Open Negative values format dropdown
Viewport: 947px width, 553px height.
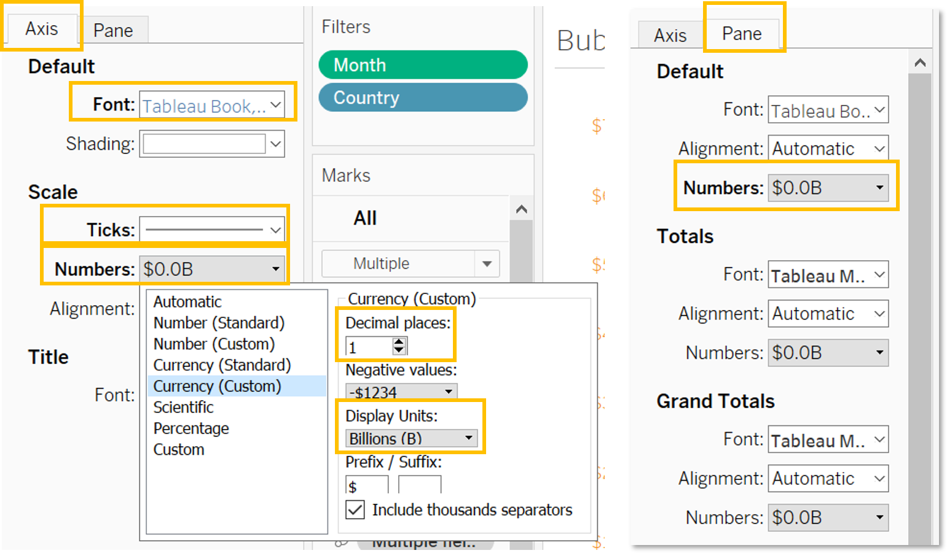[401, 392]
